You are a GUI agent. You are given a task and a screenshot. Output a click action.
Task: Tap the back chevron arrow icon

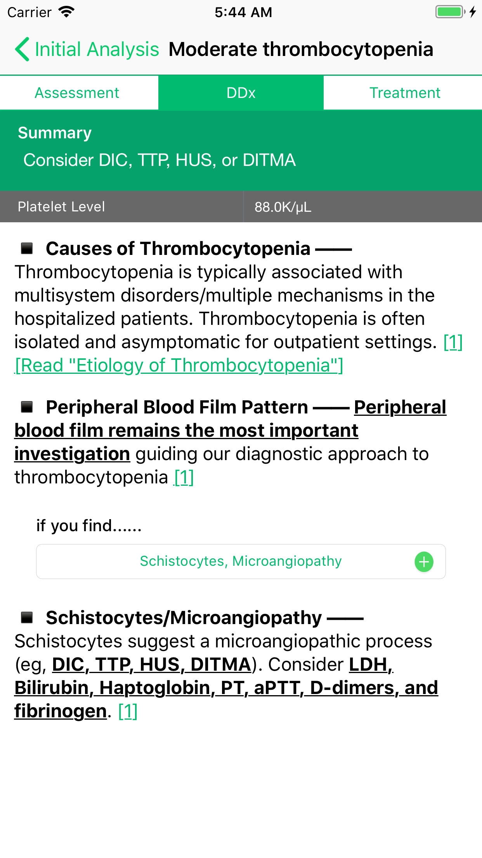point(22,49)
